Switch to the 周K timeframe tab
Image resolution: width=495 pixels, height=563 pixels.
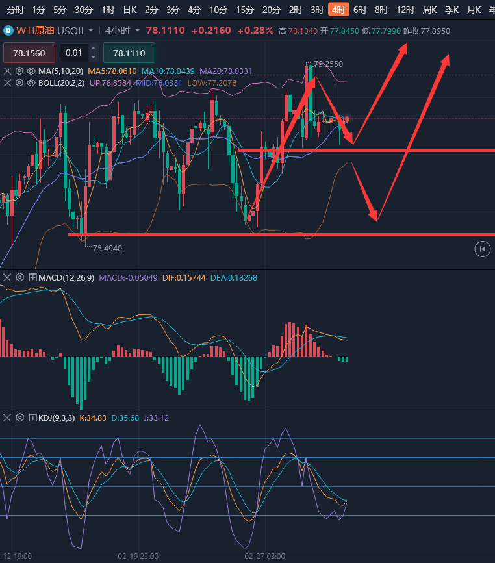coord(429,10)
